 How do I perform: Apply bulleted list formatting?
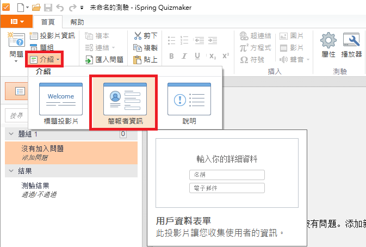(x=171, y=40)
